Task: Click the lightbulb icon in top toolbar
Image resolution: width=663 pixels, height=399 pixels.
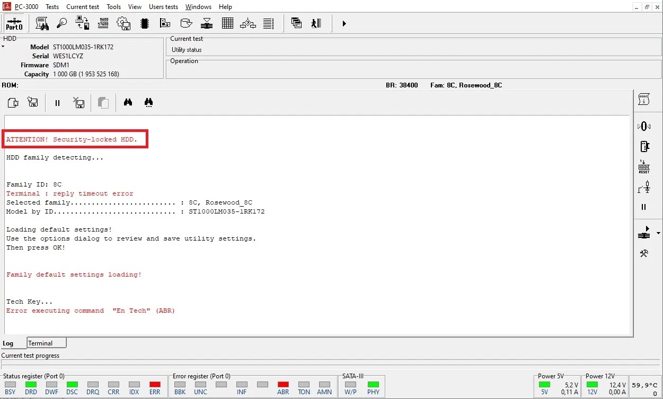Action: click(x=62, y=23)
